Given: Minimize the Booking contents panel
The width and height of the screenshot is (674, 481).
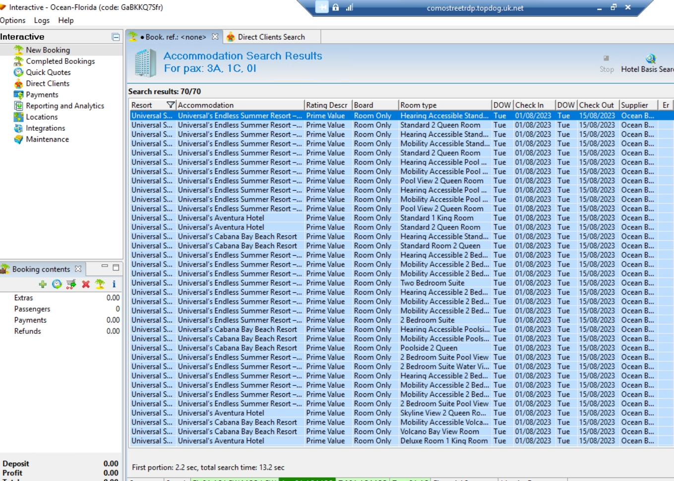Looking at the screenshot, I should [105, 267].
